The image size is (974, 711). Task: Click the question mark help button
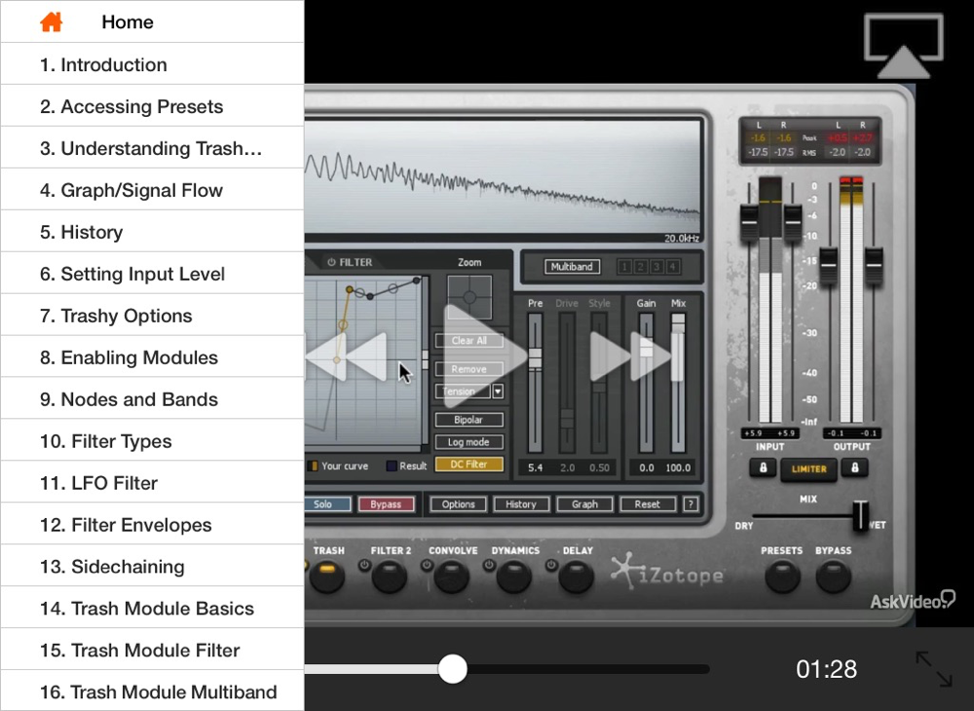click(691, 505)
